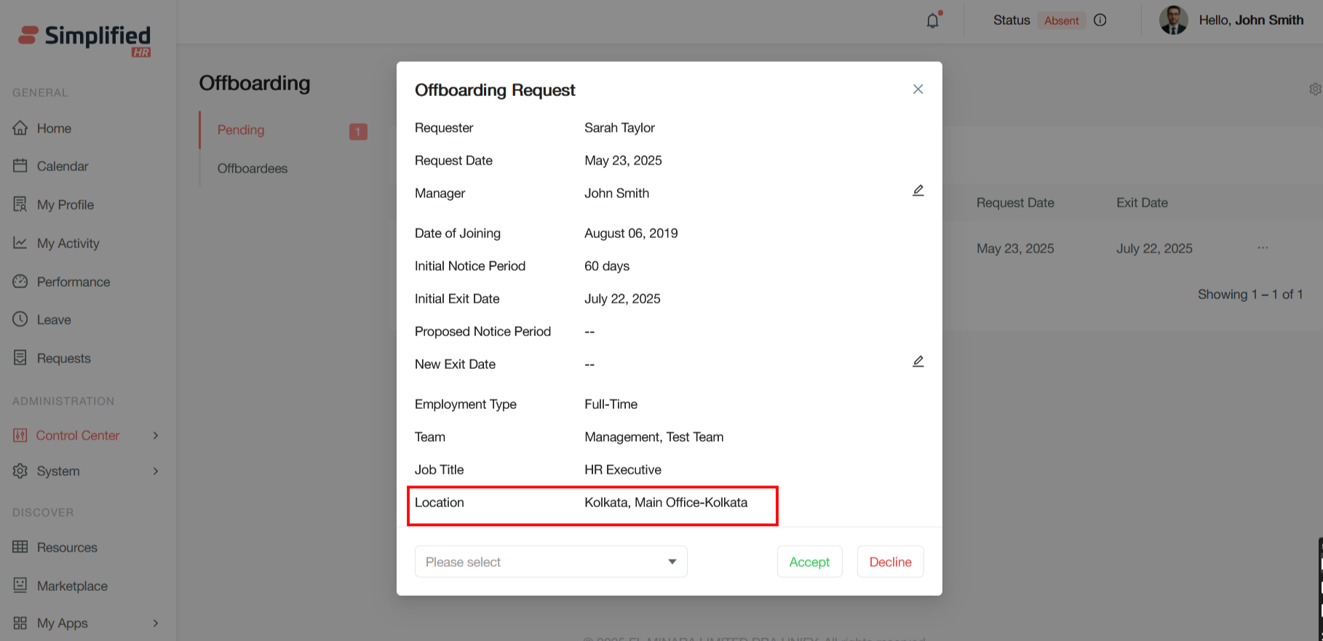Edit the New Exit Date pencil icon
The image size is (1323, 641).
coord(918,362)
